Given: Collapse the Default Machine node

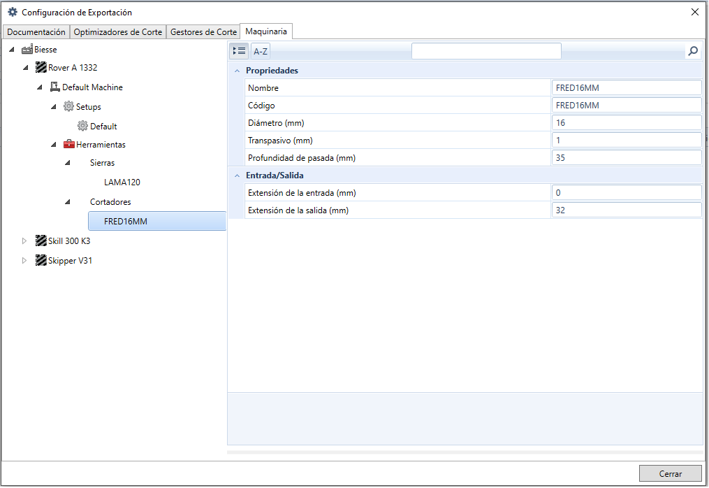Looking at the screenshot, I should click(x=40, y=87).
